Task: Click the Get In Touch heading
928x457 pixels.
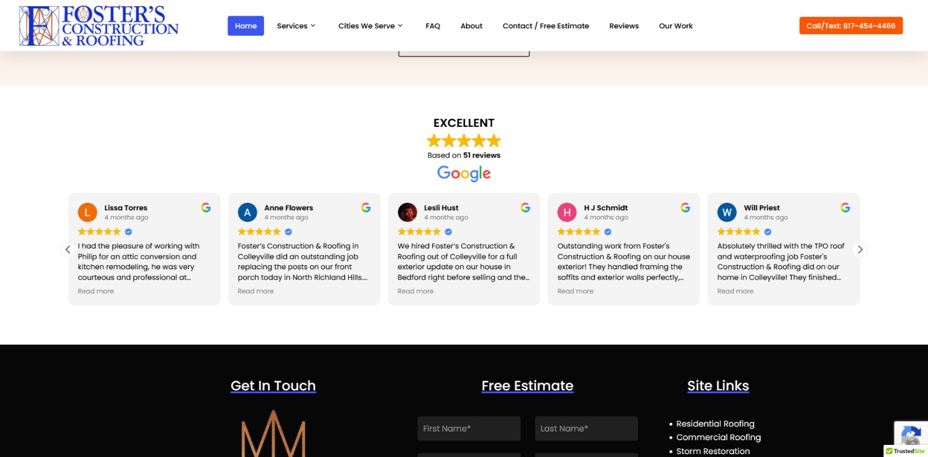Action: (273, 386)
